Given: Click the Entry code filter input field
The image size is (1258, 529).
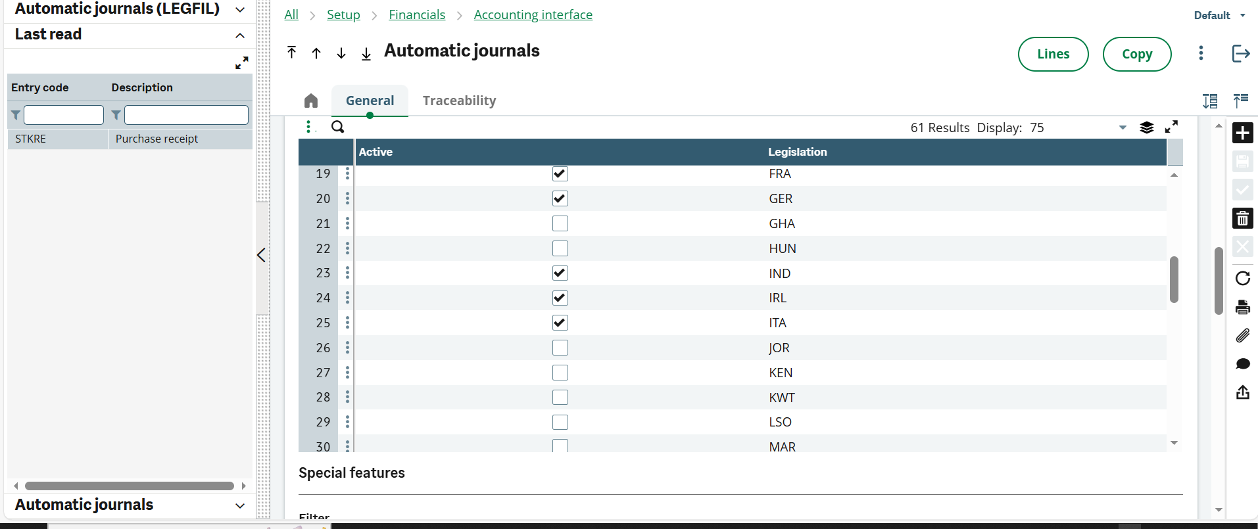Looking at the screenshot, I should click(64, 115).
